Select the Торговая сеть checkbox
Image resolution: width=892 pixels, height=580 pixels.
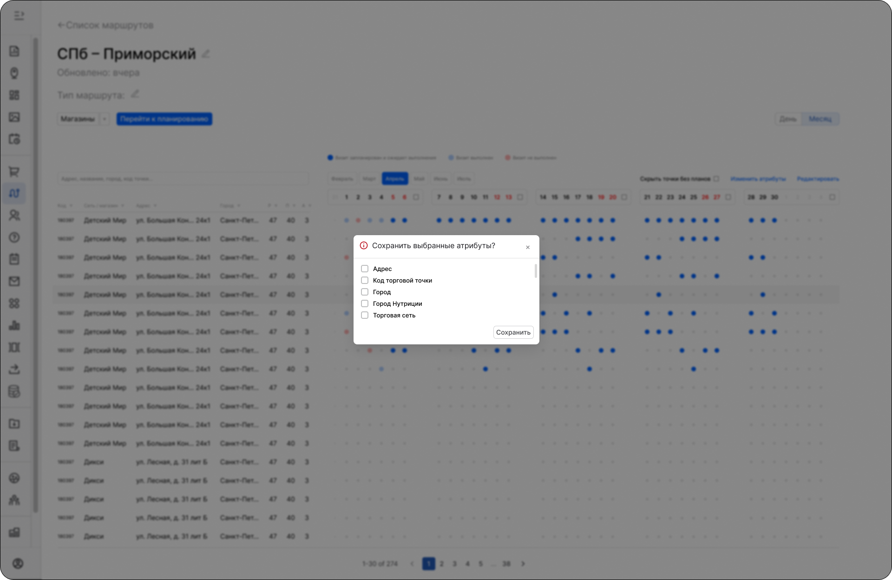[x=365, y=315]
